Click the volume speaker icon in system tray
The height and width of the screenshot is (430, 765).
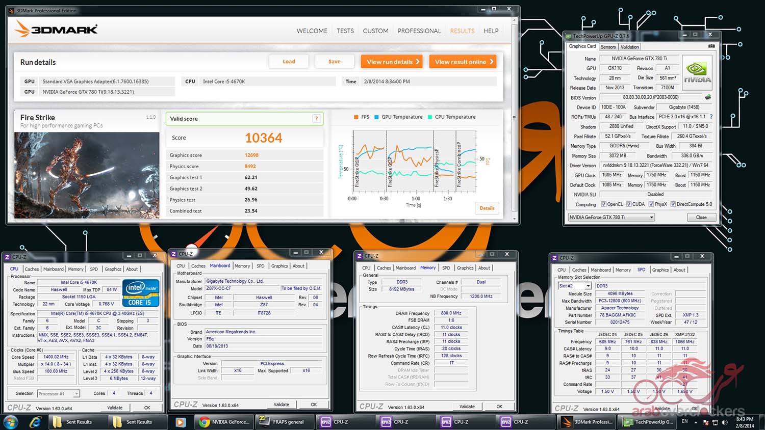coord(725,422)
